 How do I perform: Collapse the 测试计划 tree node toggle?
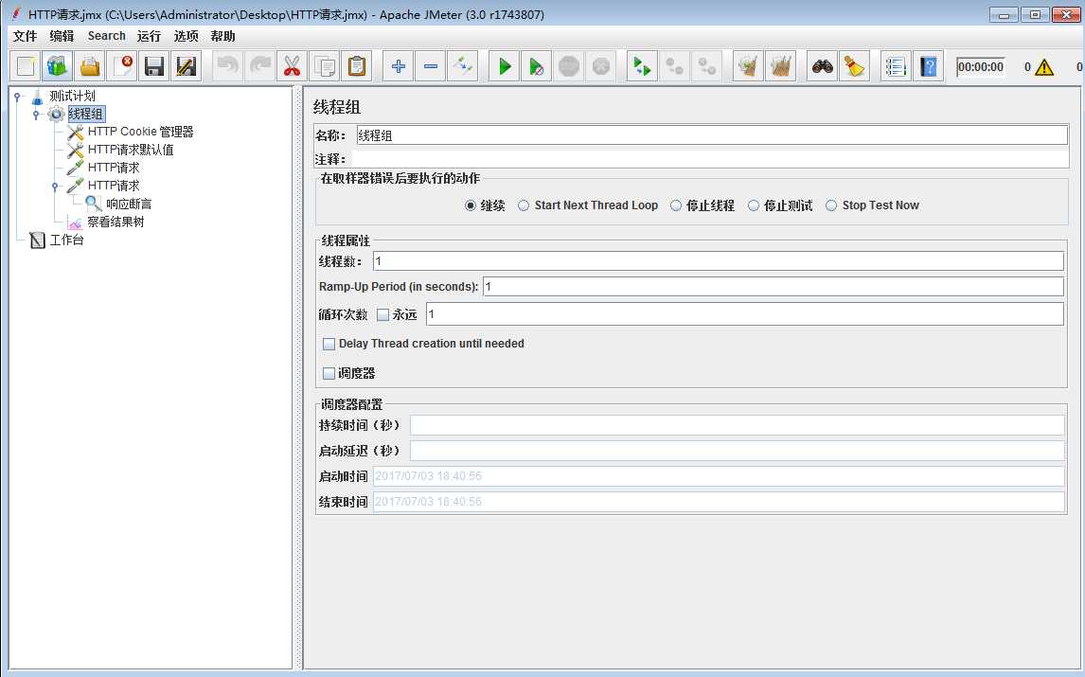(x=17, y=97)
